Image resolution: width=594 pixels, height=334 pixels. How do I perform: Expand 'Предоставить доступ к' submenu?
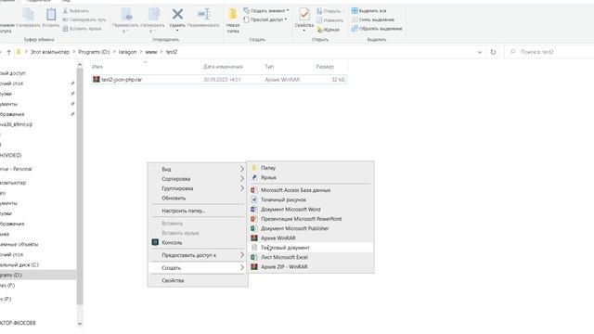click(198, 255)
